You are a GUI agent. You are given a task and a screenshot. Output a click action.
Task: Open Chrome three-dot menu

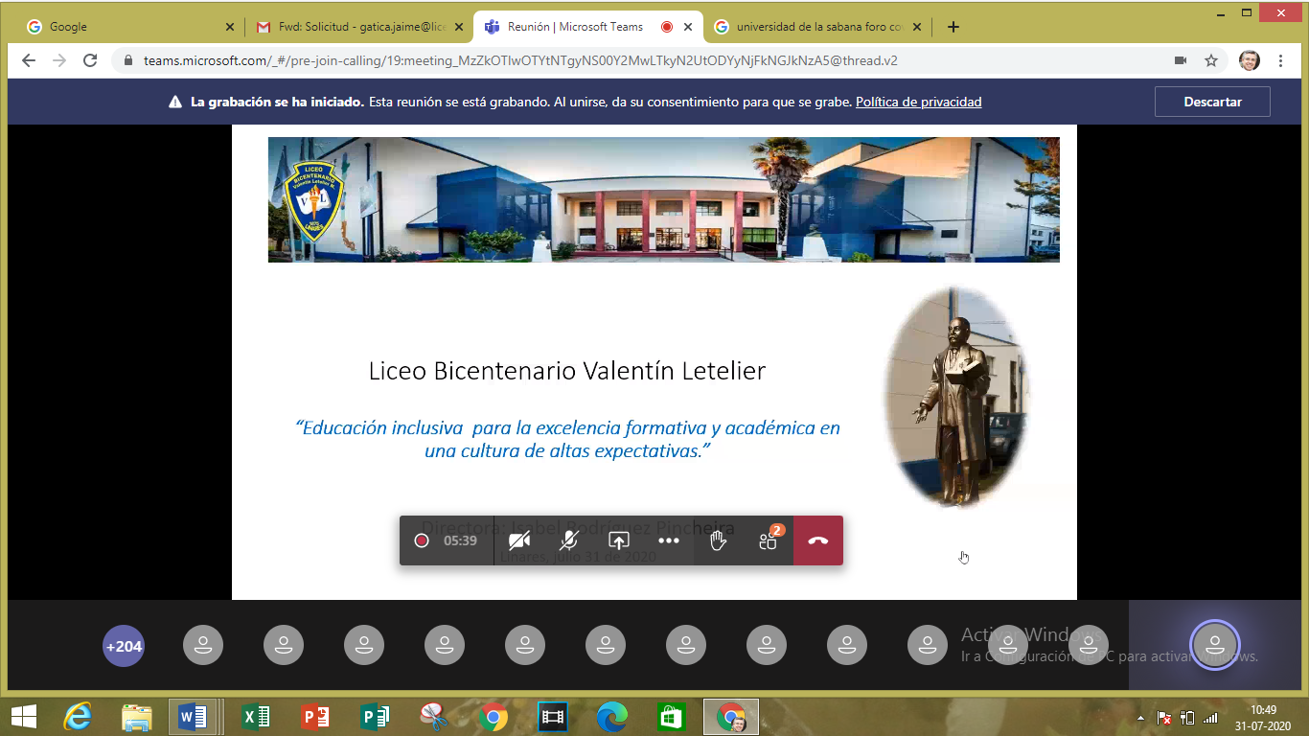pyautogui.click(x=1281, y=60)
